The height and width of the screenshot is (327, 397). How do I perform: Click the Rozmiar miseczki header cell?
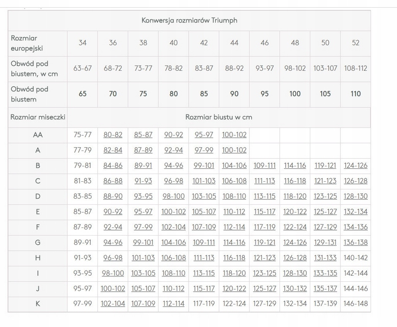(x=38, y=117)
